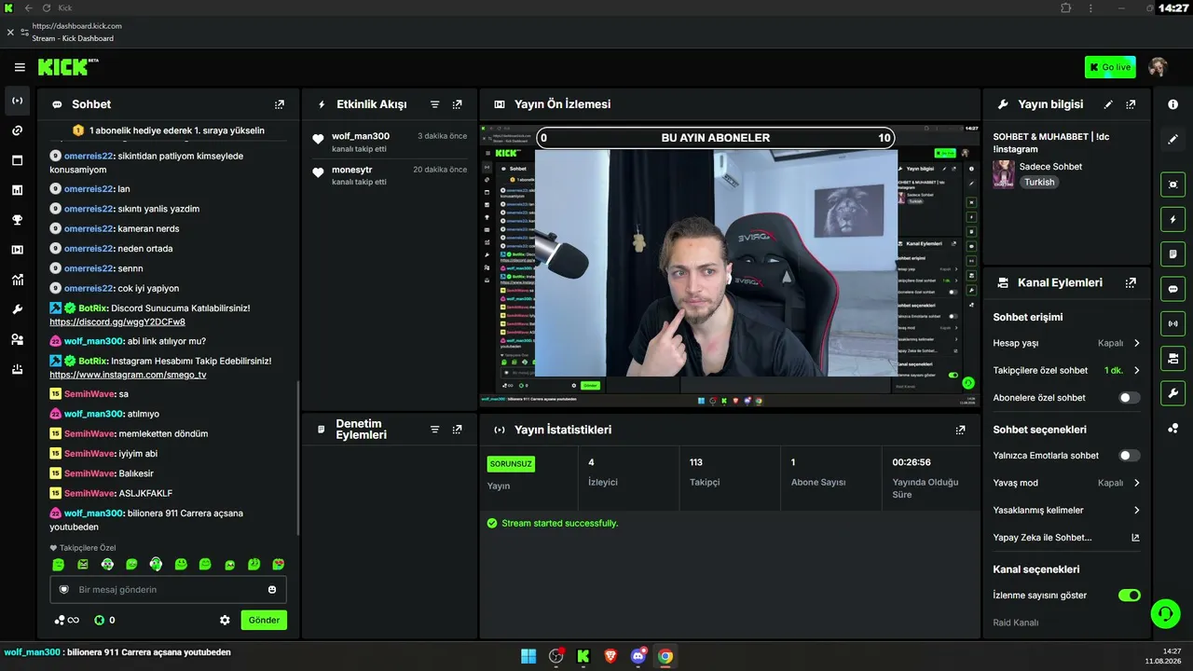The image size is (1193, 671).
Task: Toggle the moderation log widget in right sidebar
Action: (1173, 253)
